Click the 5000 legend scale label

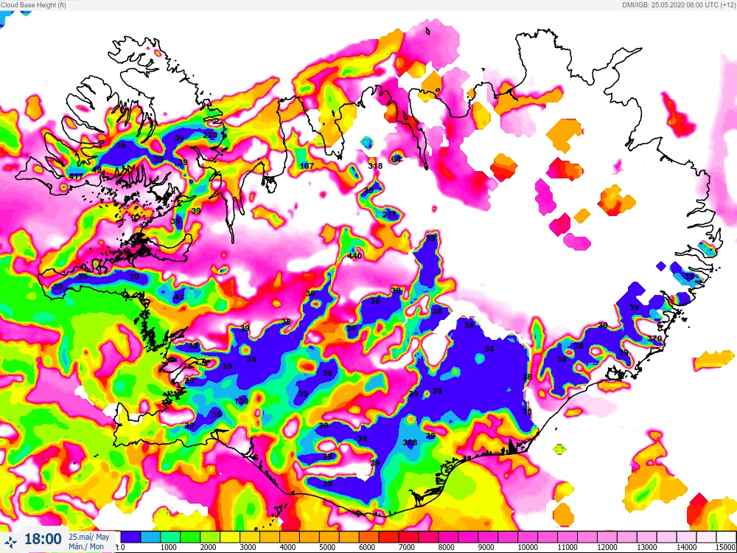[x=327, y=547]
